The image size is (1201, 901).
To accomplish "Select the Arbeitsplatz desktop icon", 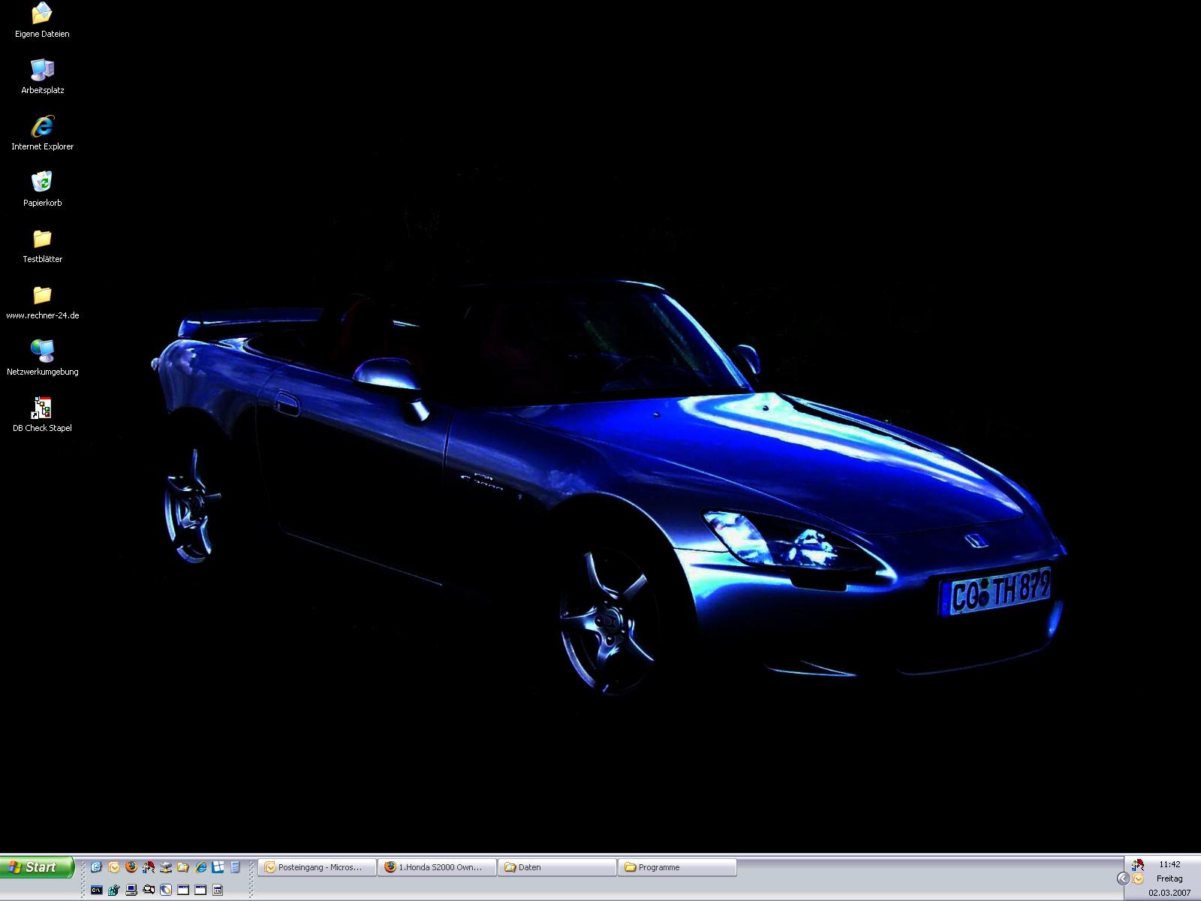I will point(42,70).
